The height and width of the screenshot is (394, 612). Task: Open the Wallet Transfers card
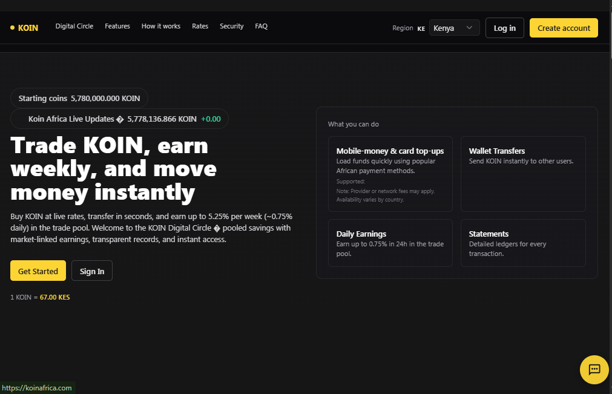pos(523,174)
